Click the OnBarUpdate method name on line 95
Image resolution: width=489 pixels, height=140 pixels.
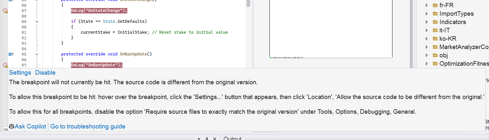tap(133, 54)
